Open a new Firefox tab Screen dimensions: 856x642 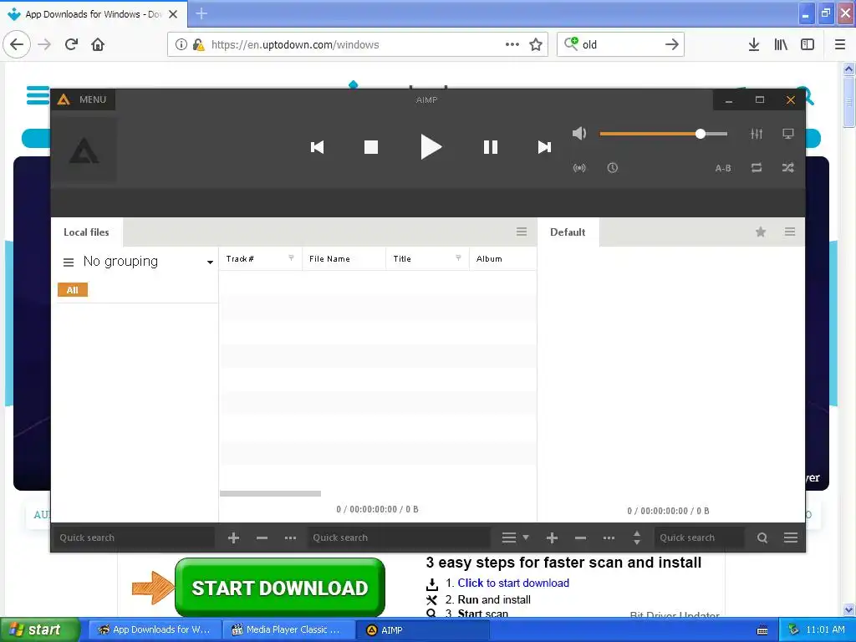(201, 13)
